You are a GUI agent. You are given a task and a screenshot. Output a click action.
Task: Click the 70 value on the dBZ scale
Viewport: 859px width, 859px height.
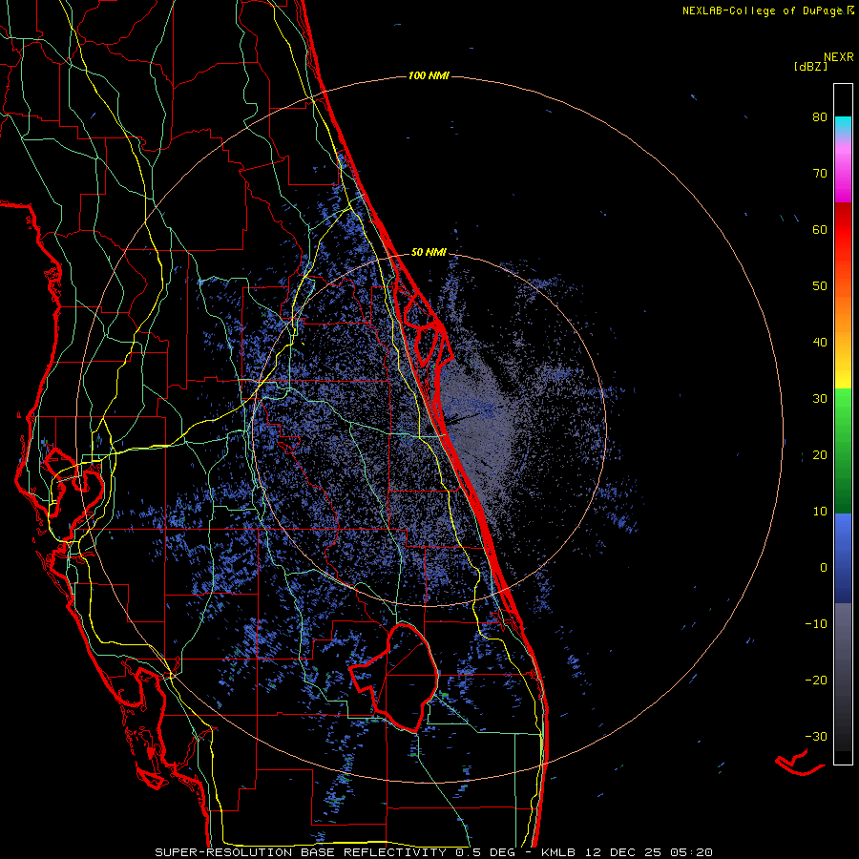click(x=820, y=174)
